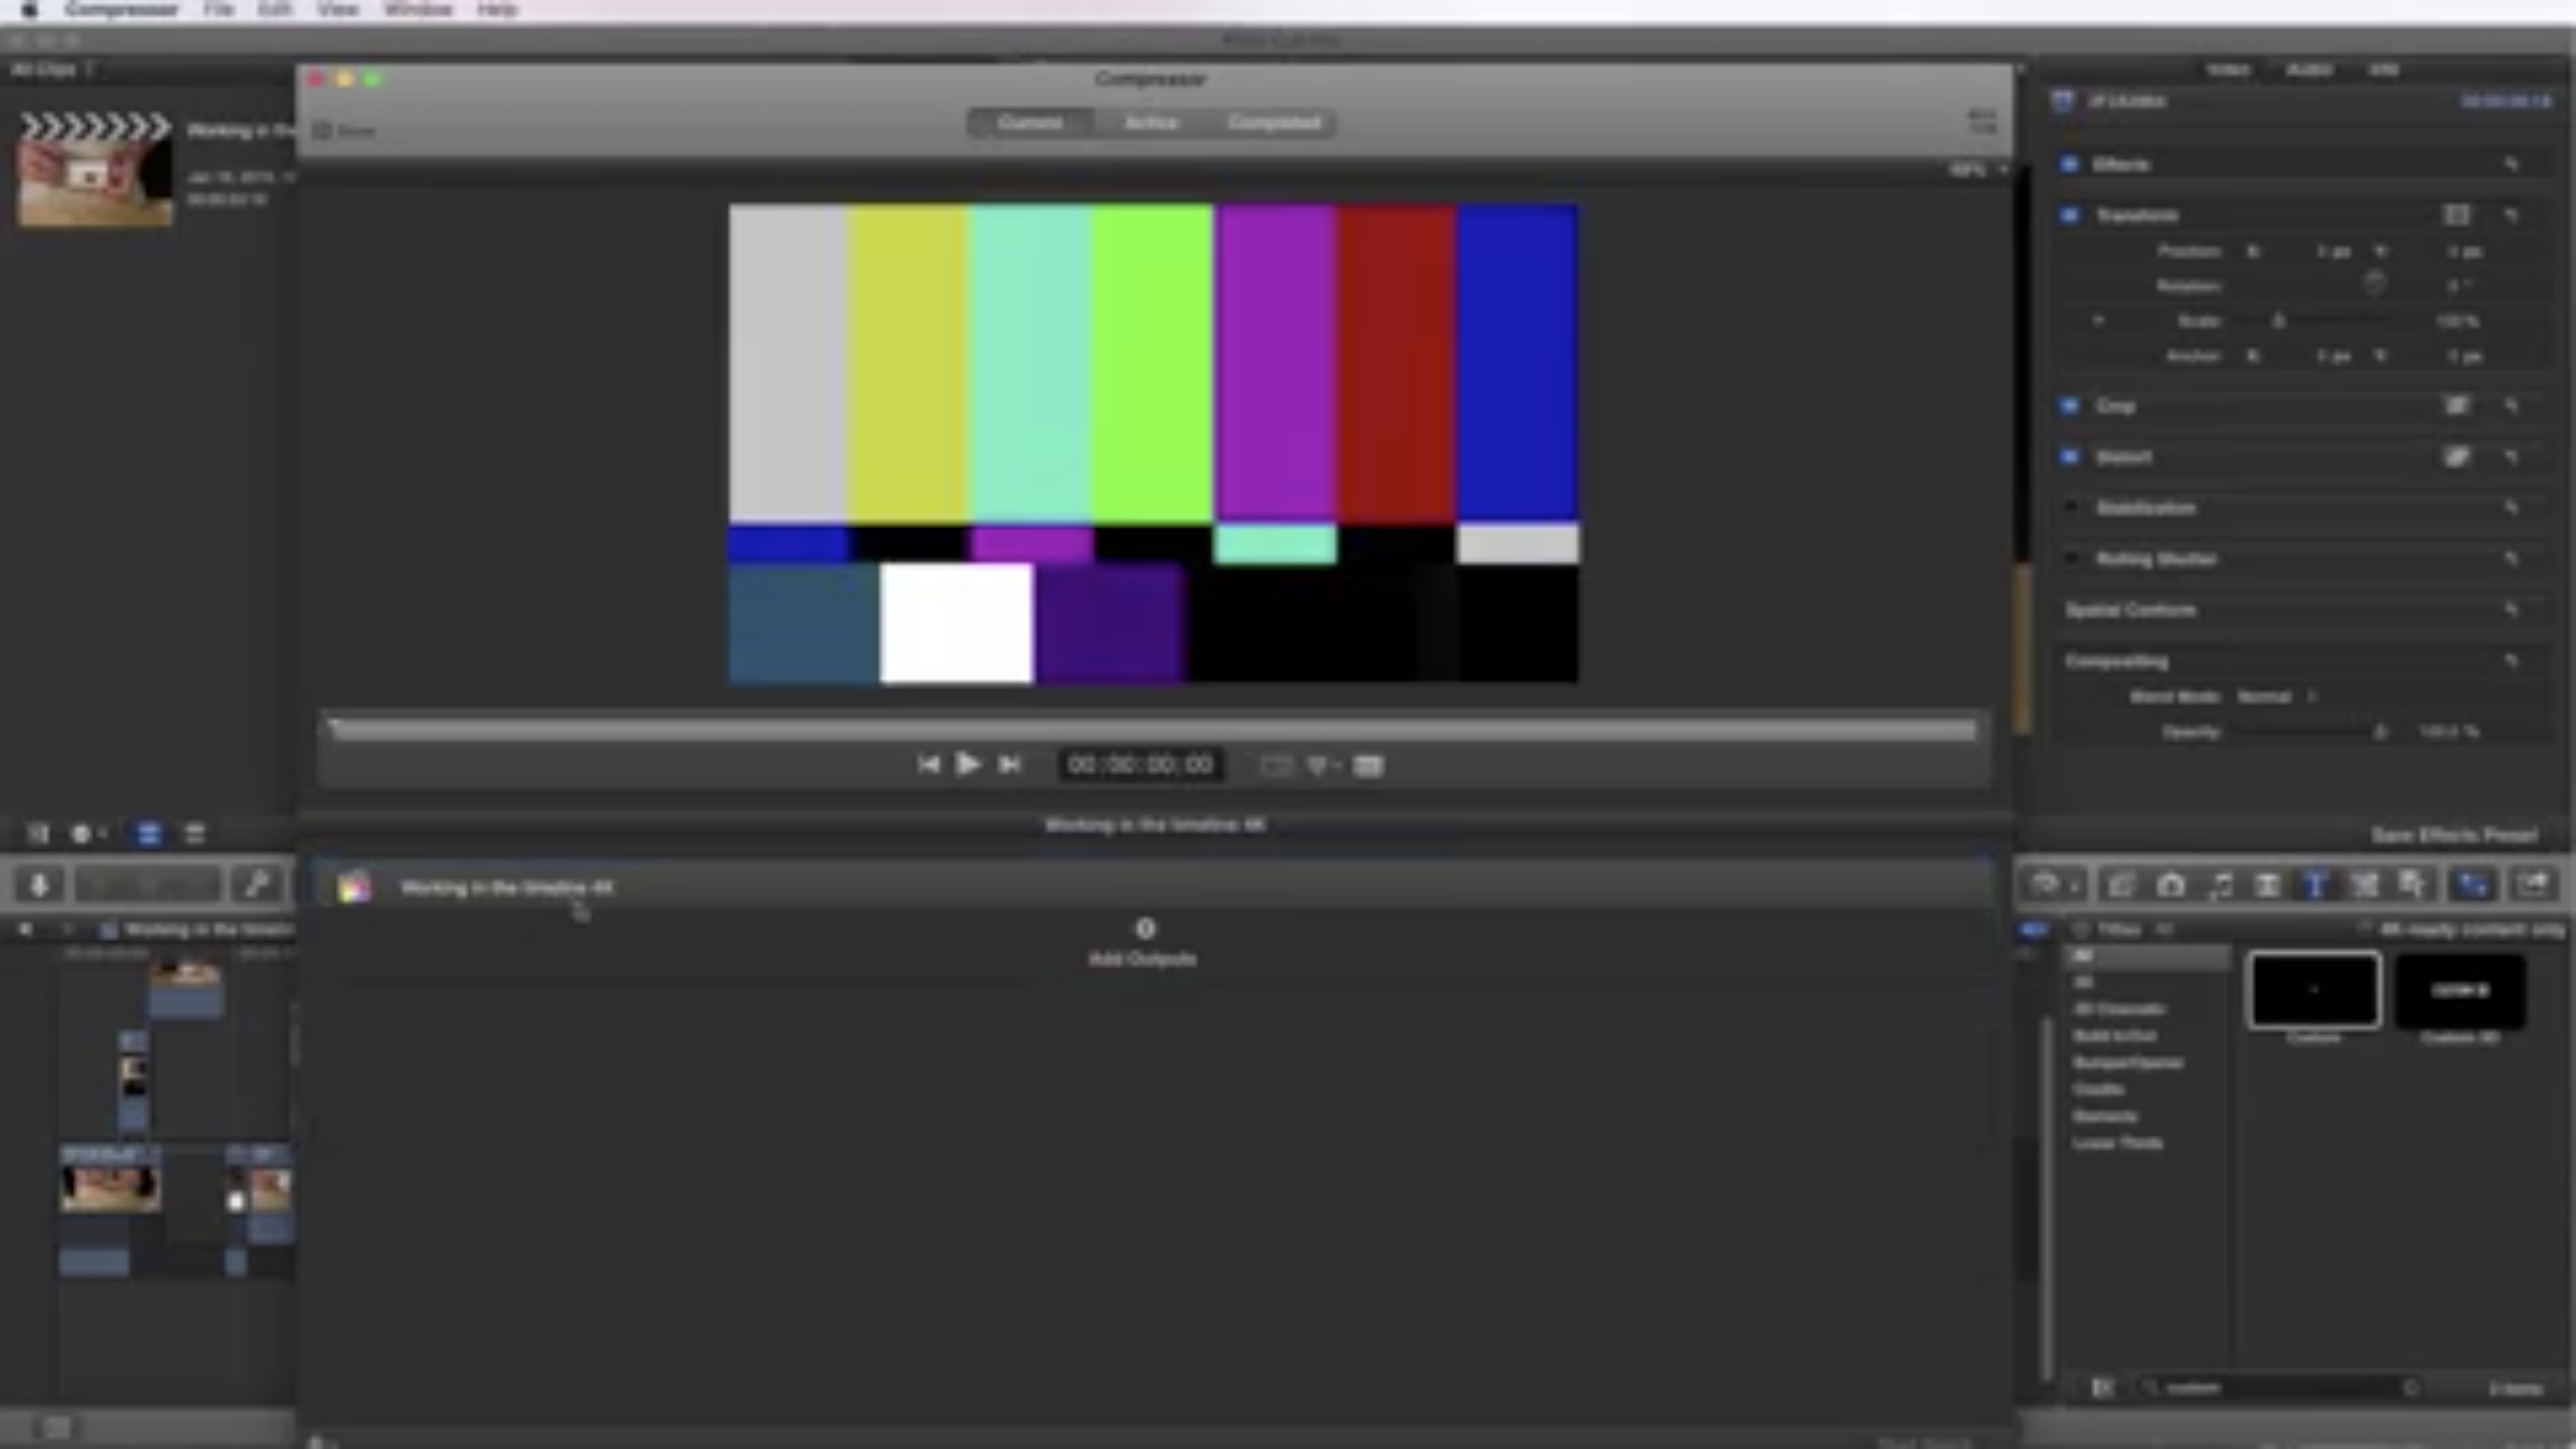Select the Custom title thumbnail

2314,990
